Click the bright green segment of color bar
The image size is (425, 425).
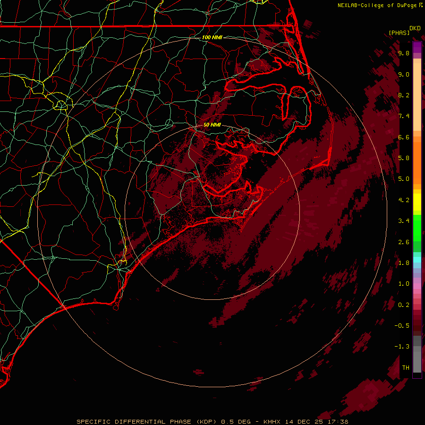click(x=417, y=228)
